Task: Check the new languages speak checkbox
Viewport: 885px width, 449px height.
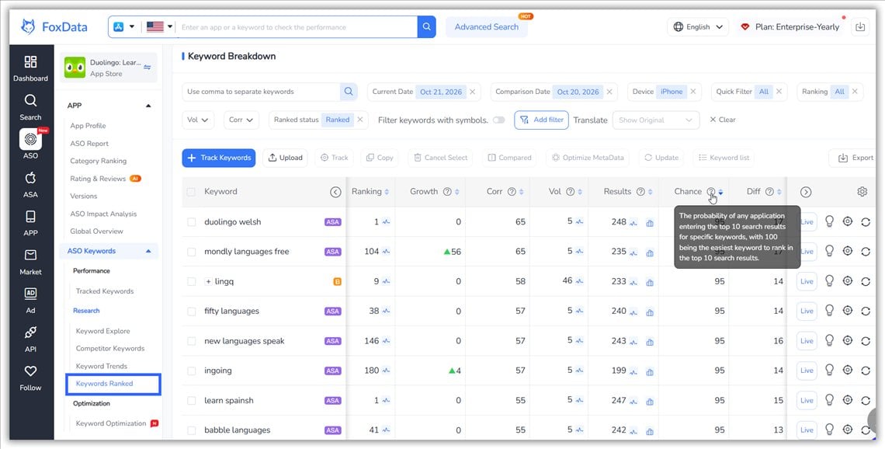Action: 191,341
